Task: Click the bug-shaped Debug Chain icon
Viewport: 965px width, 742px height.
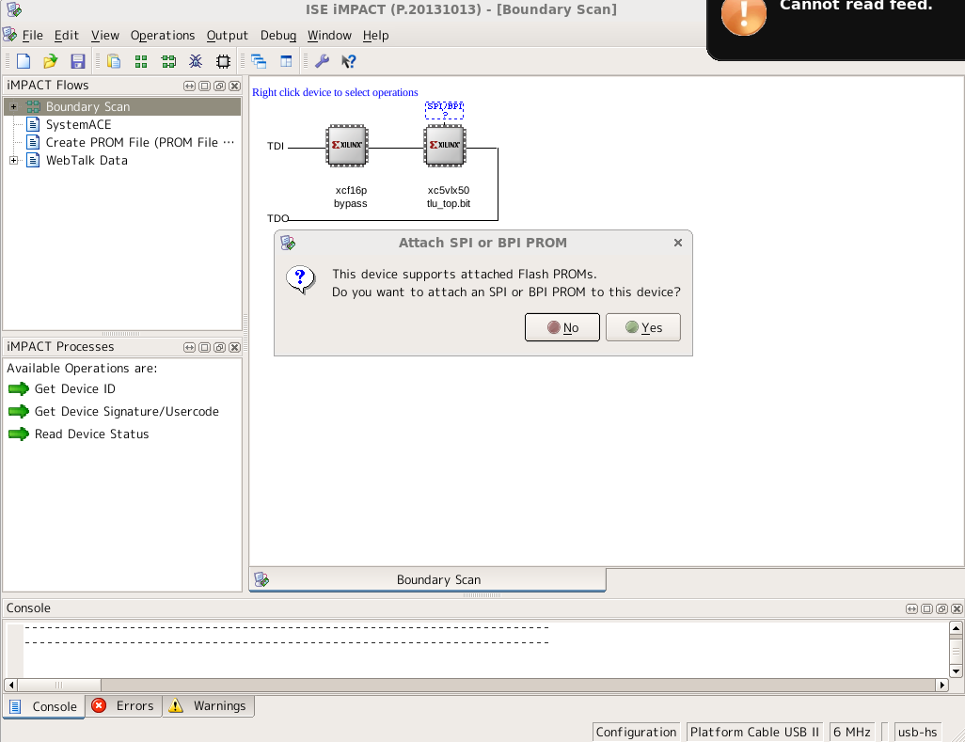Action: pyautogui.click(x=196, y=61)
